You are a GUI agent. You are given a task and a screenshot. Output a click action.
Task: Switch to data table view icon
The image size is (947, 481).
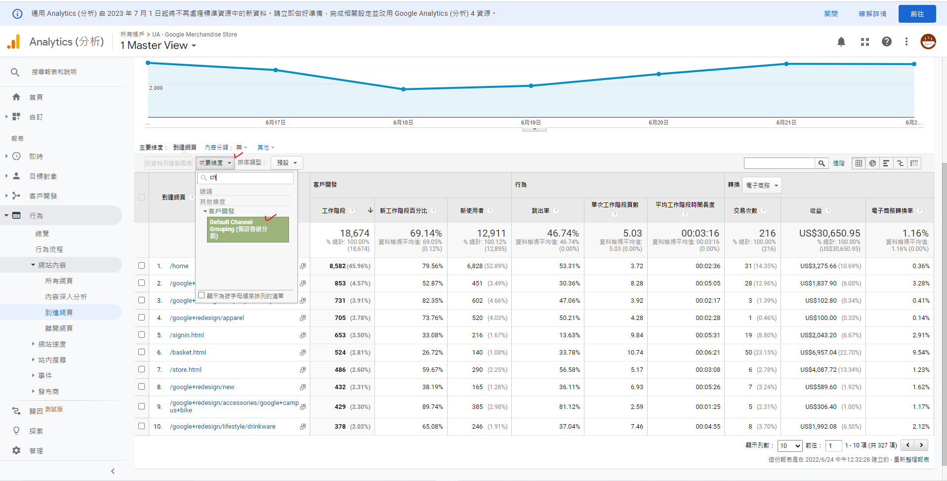859,163
